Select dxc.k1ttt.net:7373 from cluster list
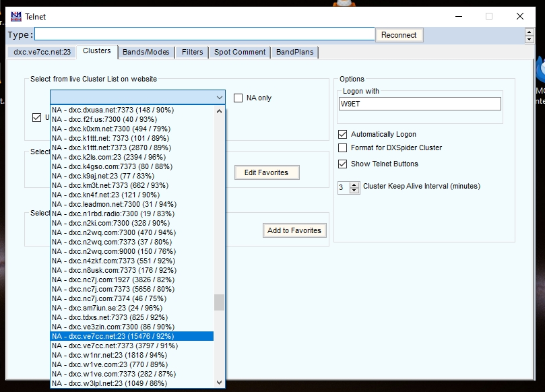The height and width of the screenshot is (392, 545). (x=110, y=148)
